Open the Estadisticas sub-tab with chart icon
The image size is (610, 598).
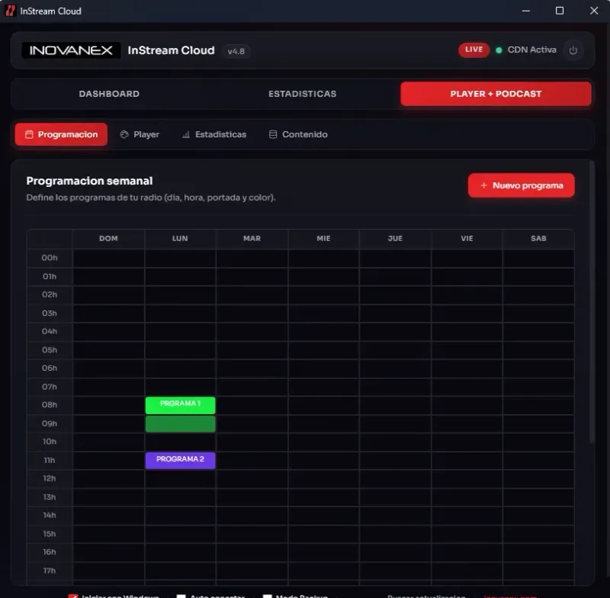[214, 134]
